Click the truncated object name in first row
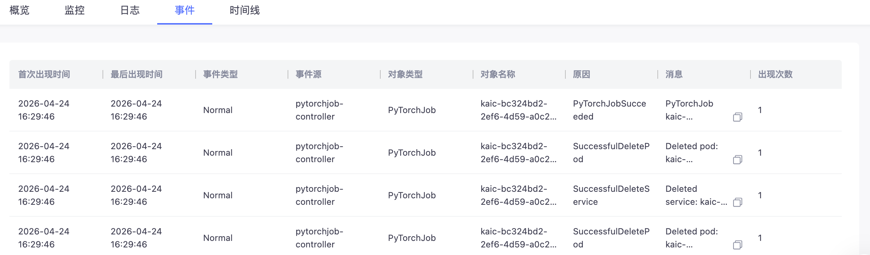The image size is (870, 255). pos(519,110)
